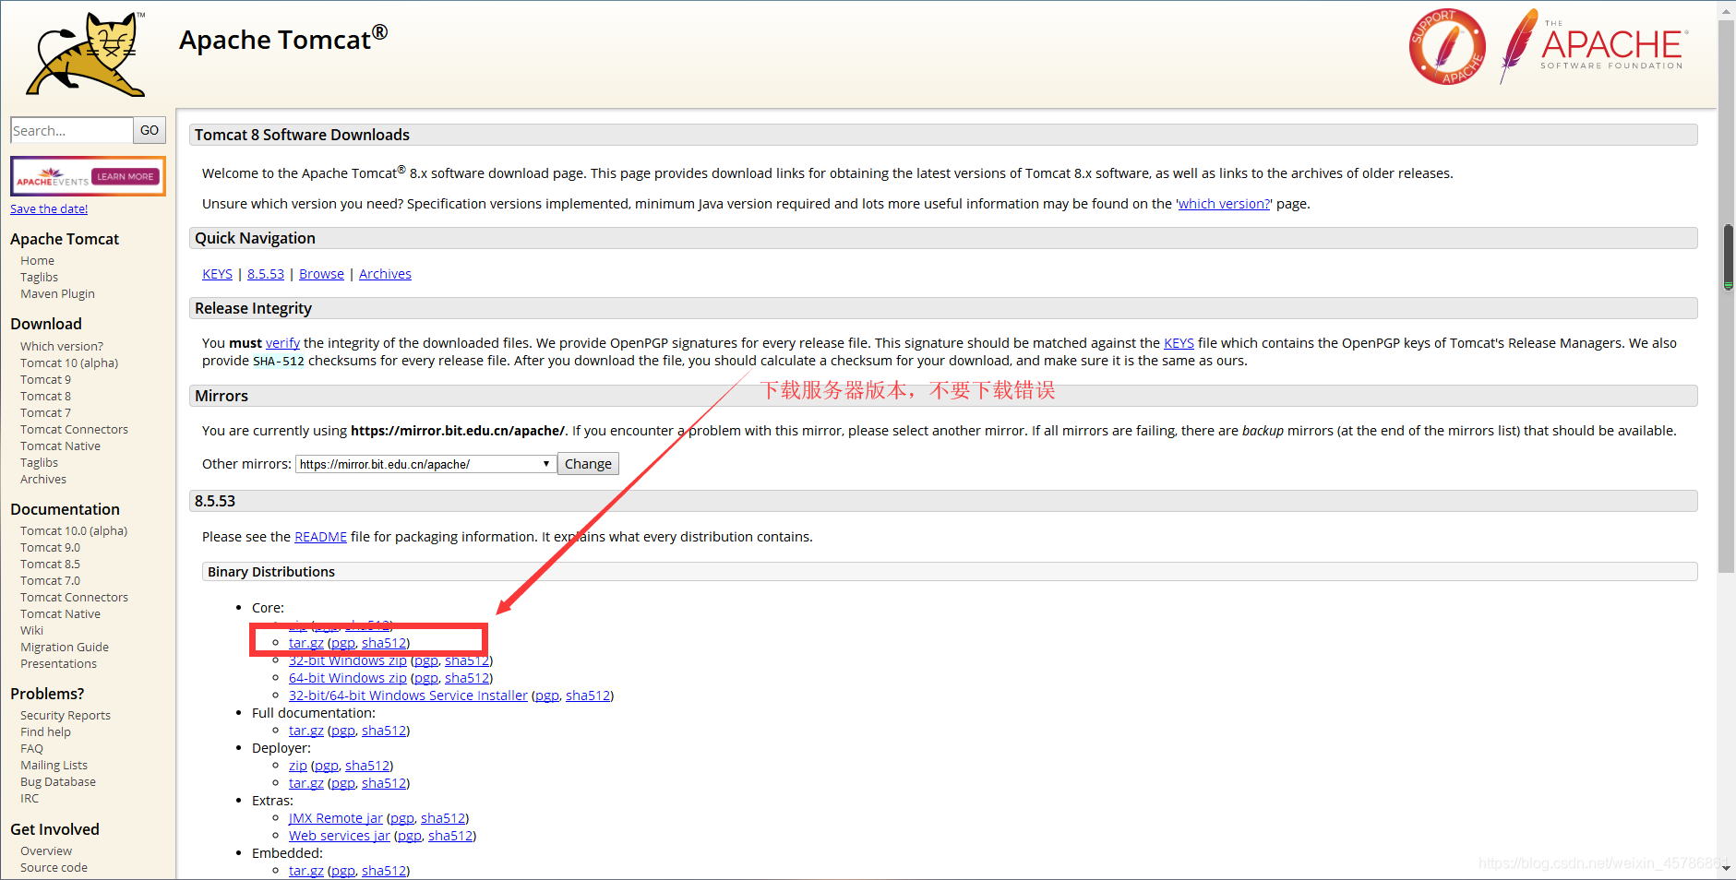Open Archives in the Download sidebar
Screen dimensions: 1736x880
pos(43,480)
